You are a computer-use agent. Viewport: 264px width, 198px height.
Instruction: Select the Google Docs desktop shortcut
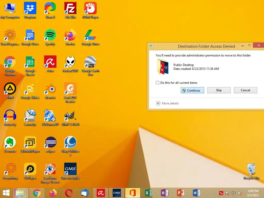click(x=30, y=37)
